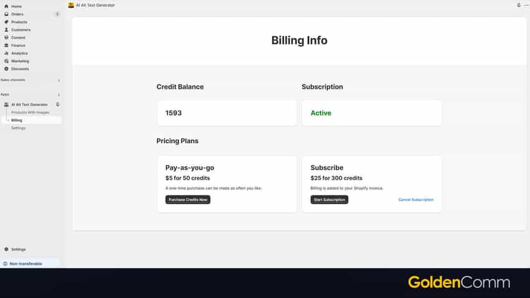Click the Home icon in sidebar
The height and width of the screenshot is (298, 530).
click(x=6, y=6)
